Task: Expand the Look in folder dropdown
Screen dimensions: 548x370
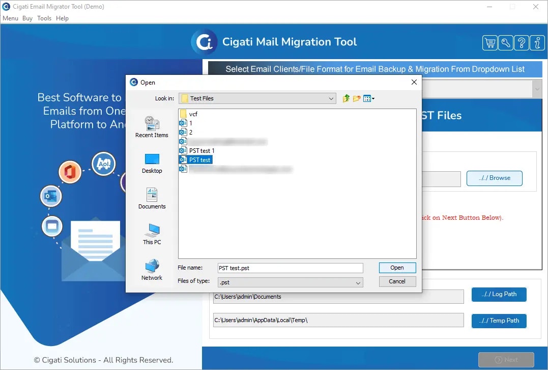Action: pyautogui.click(x=331, y=98)
